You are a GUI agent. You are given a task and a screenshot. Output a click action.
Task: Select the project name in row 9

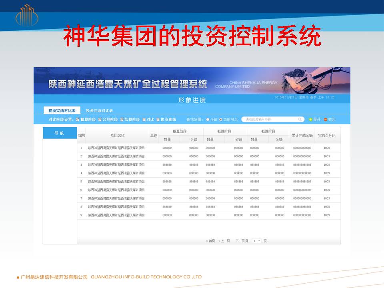116,215
